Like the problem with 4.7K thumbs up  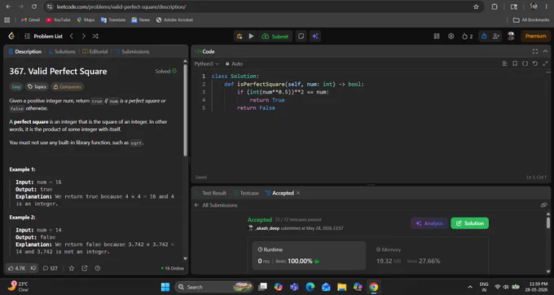(16, 268)
